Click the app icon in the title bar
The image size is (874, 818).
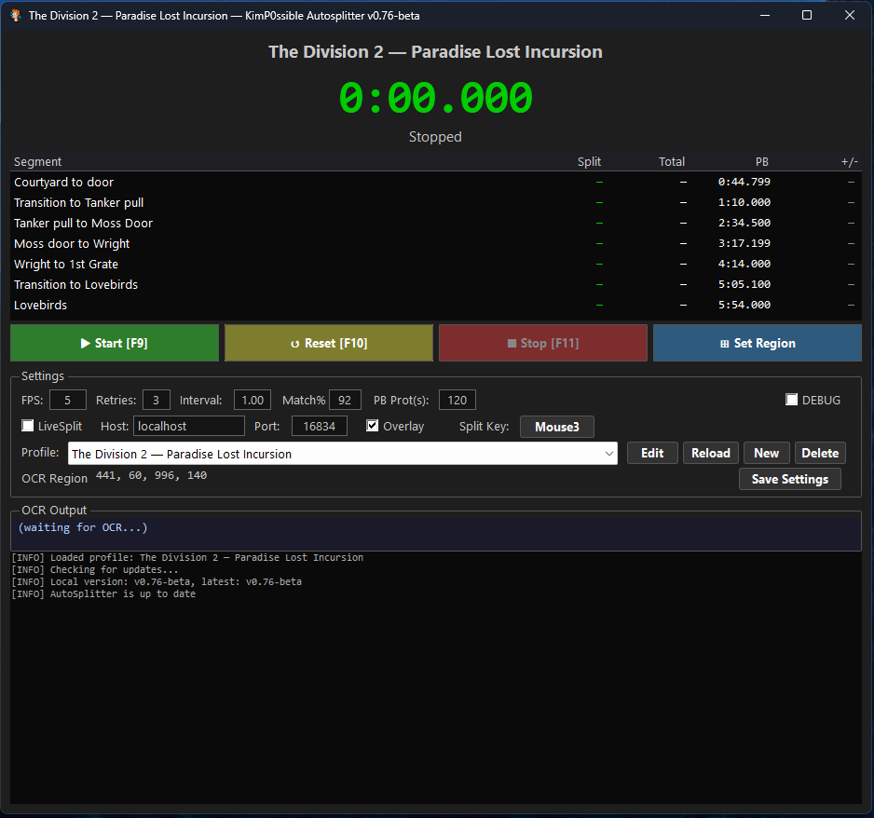coord(16,15)
